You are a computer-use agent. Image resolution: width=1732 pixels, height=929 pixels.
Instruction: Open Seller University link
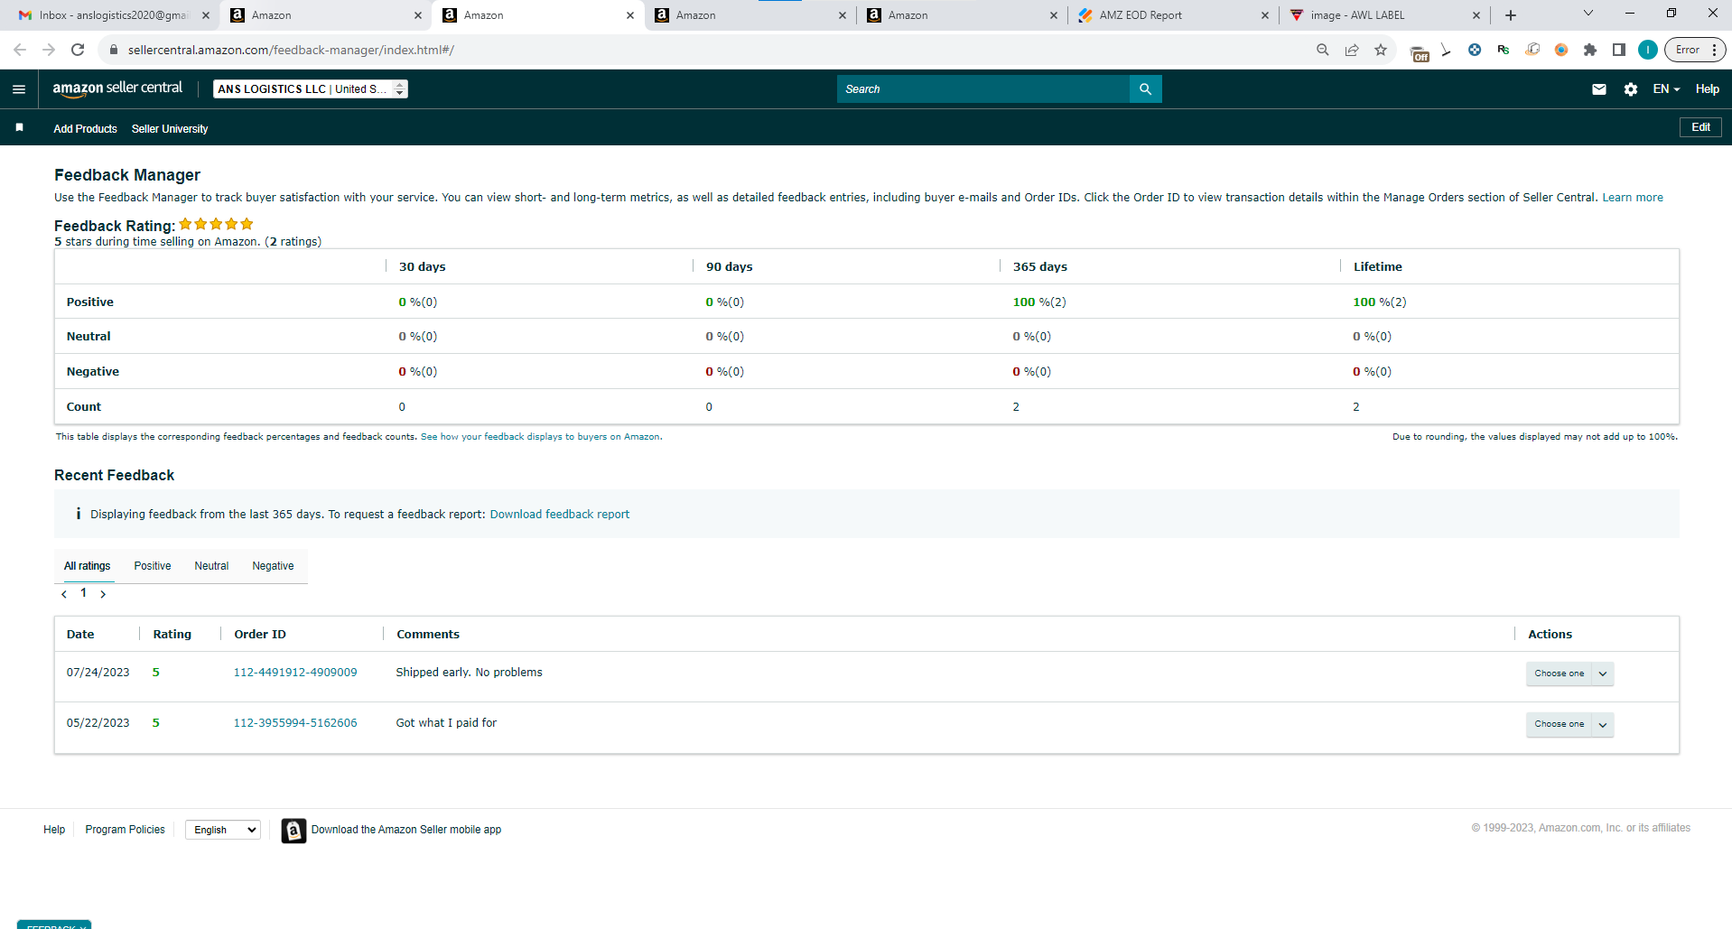point(170,129)
